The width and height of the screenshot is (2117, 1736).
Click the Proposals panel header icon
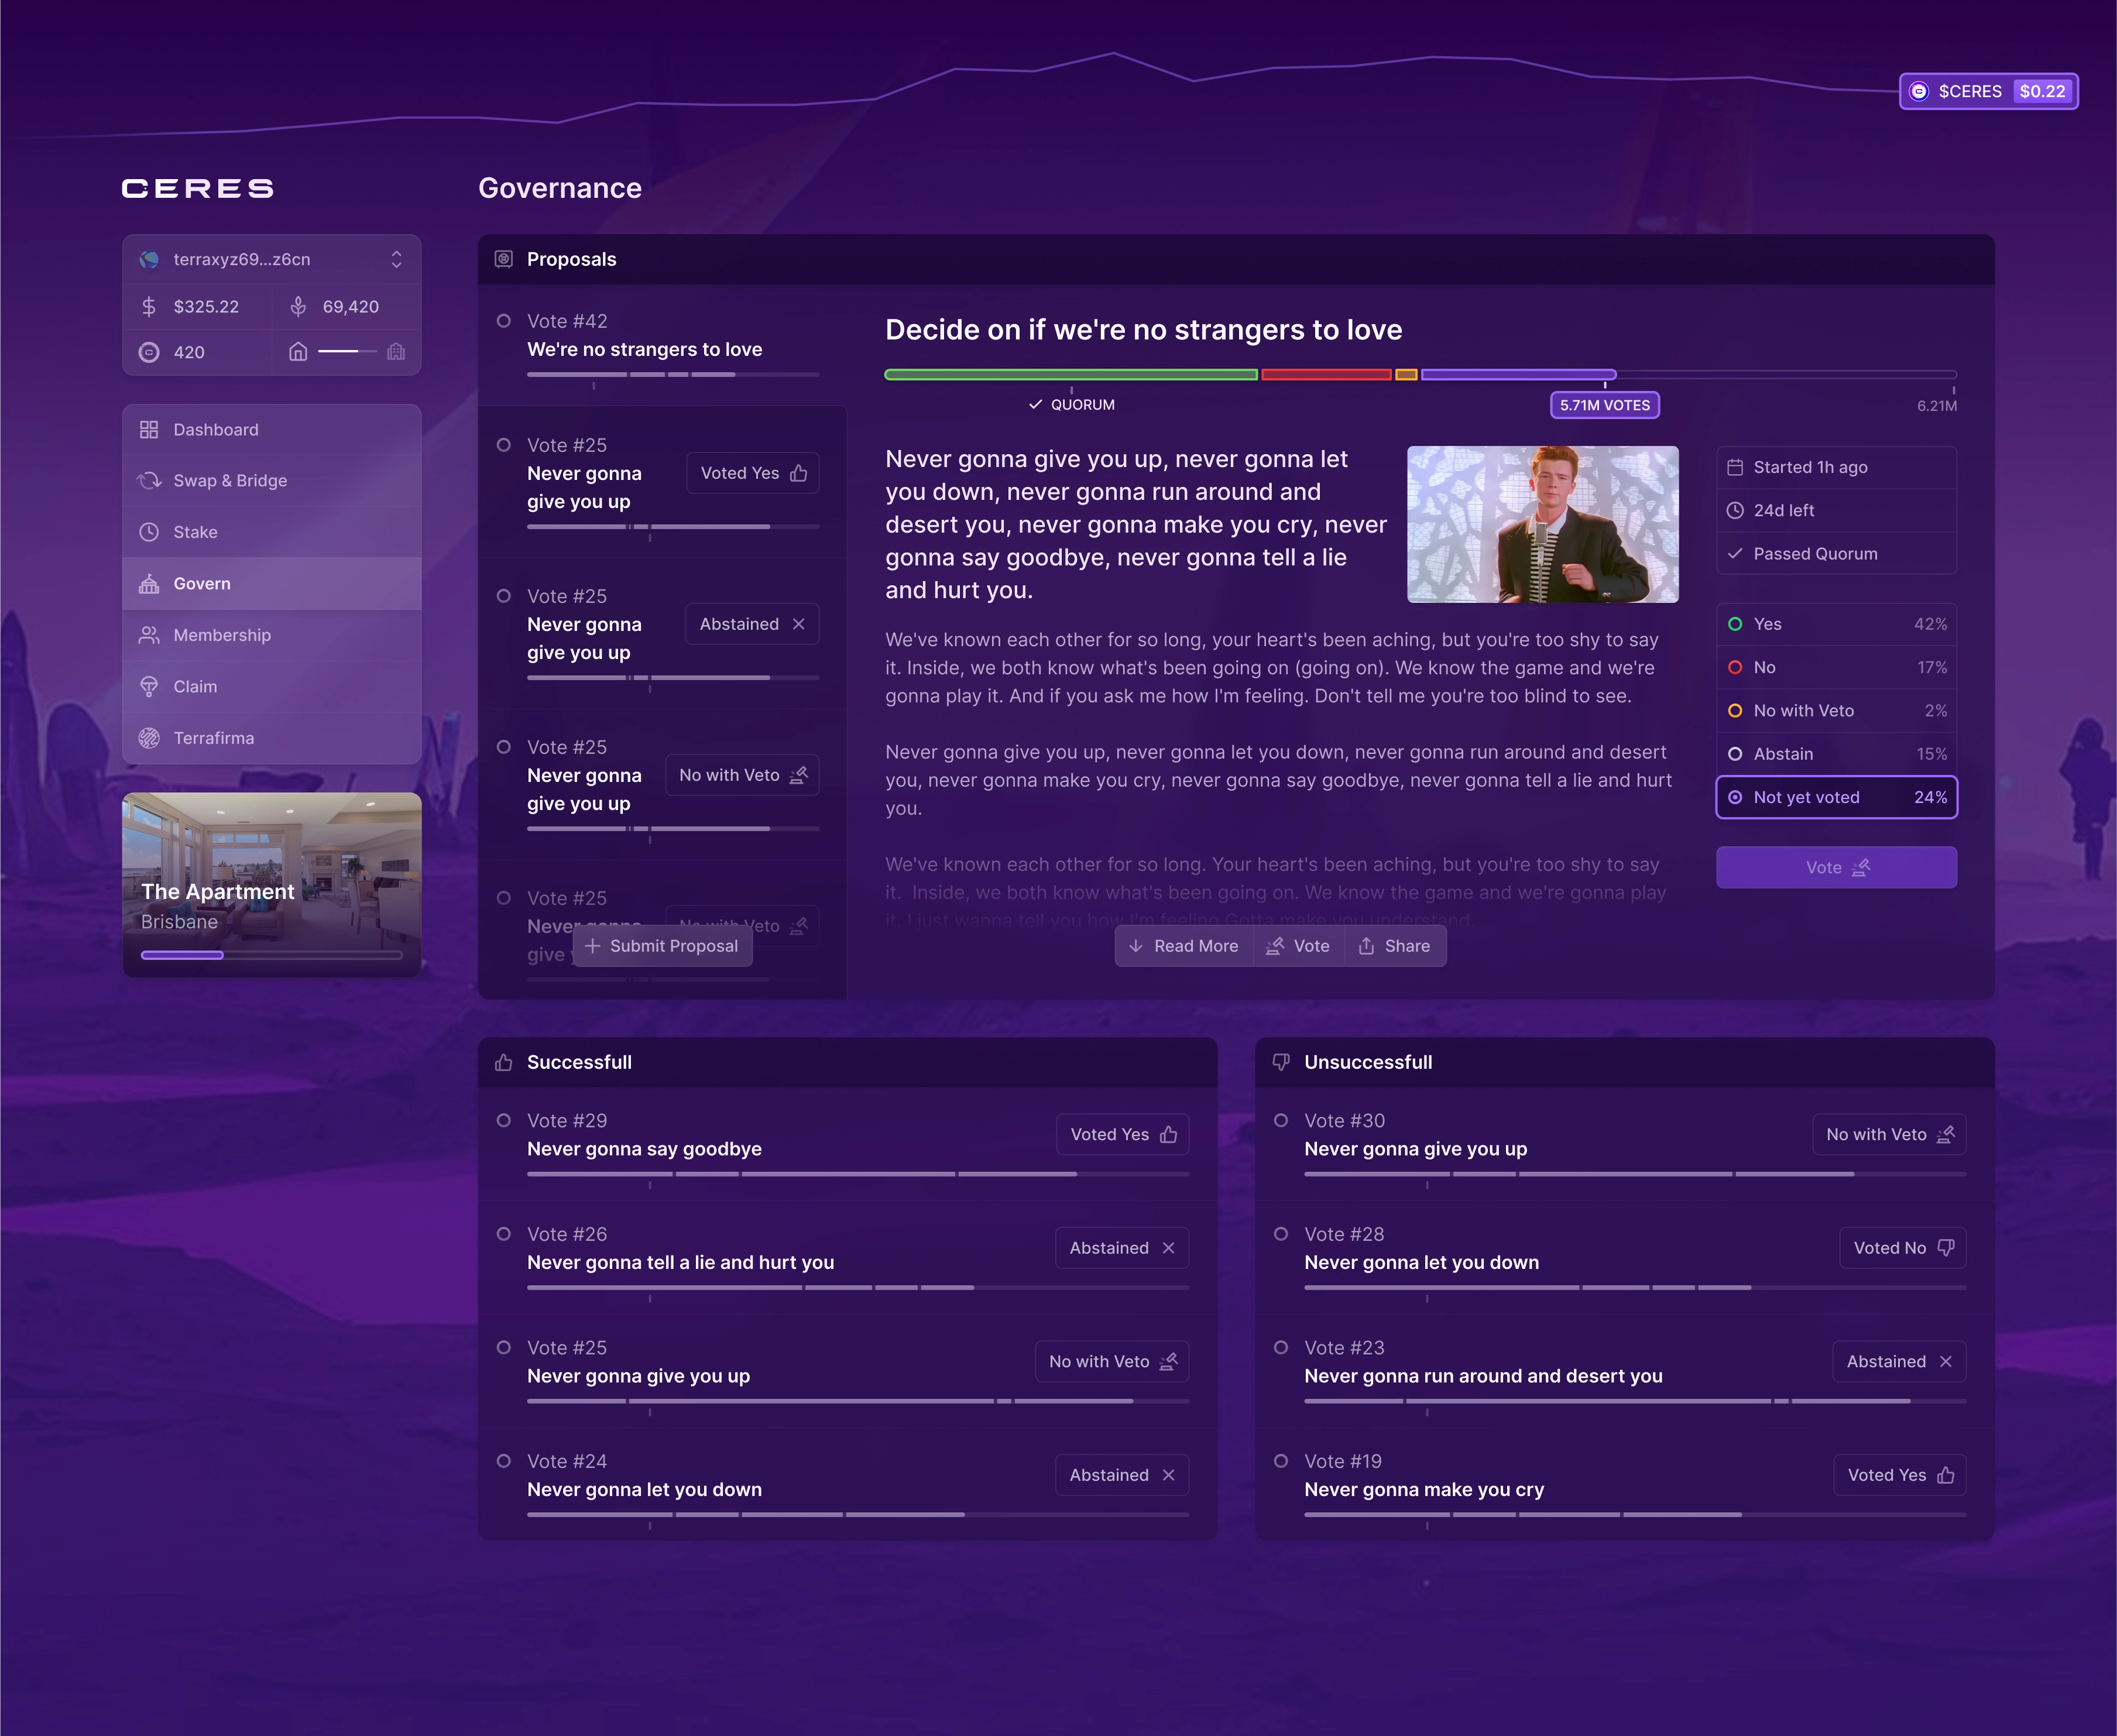pyautogui.click(x=504, y=259)
